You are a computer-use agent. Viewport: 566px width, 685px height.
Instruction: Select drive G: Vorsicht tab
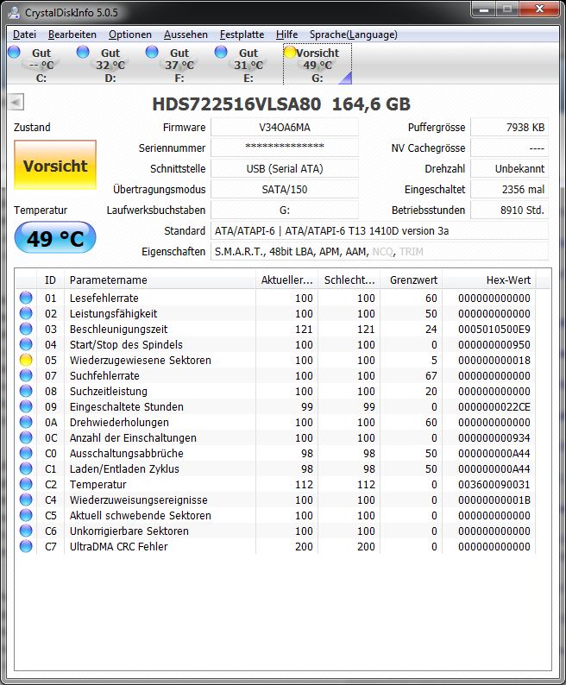click(318, 65)
